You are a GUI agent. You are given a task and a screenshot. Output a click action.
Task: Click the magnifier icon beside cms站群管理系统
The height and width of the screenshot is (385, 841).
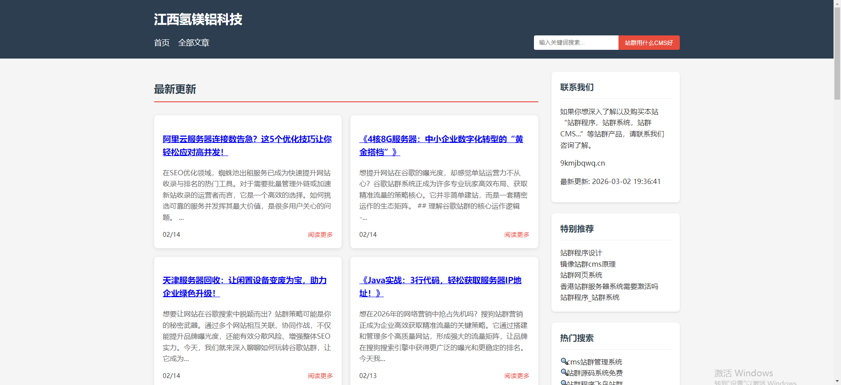[564, 361]
